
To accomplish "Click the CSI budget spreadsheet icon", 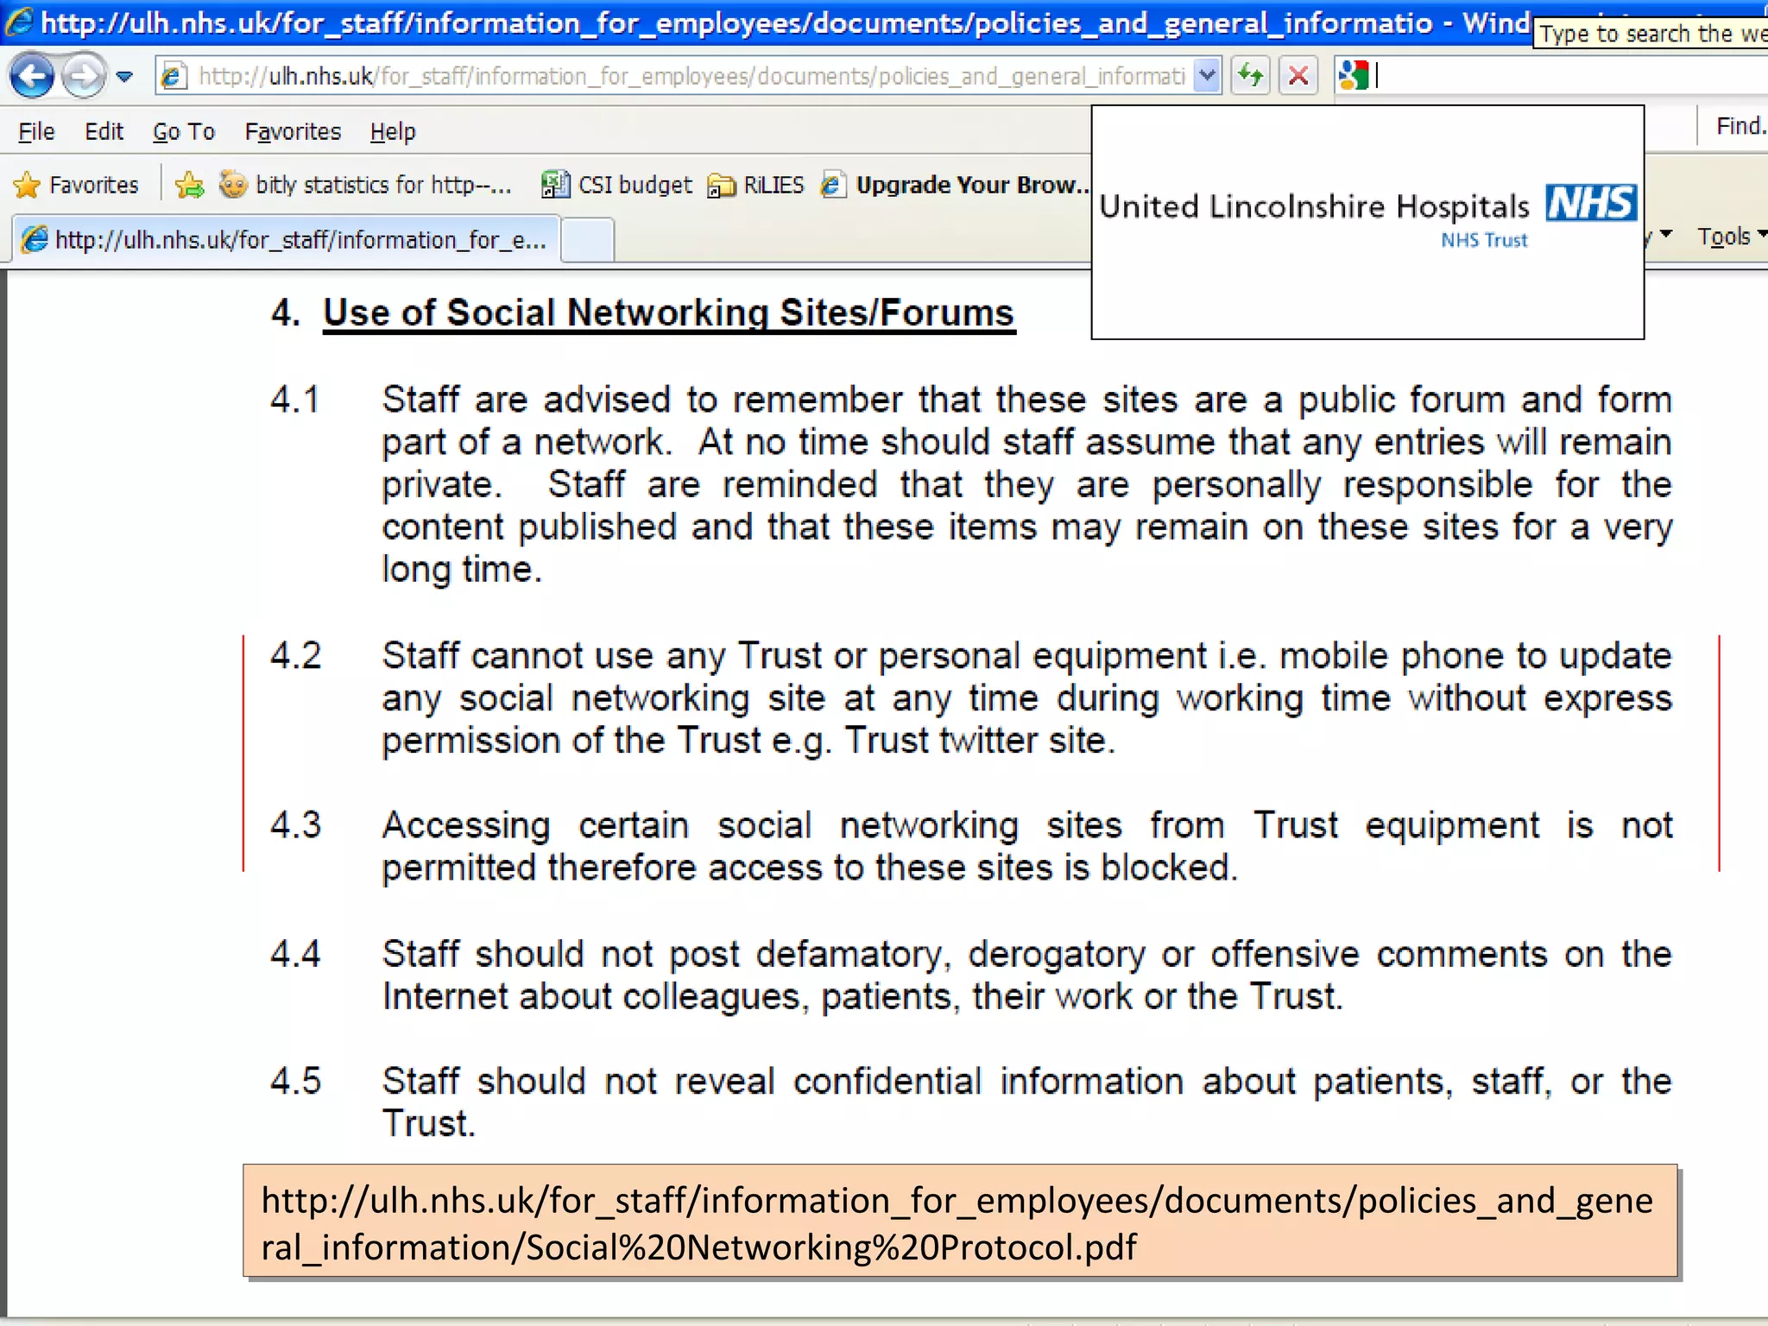I will (555, 184).
